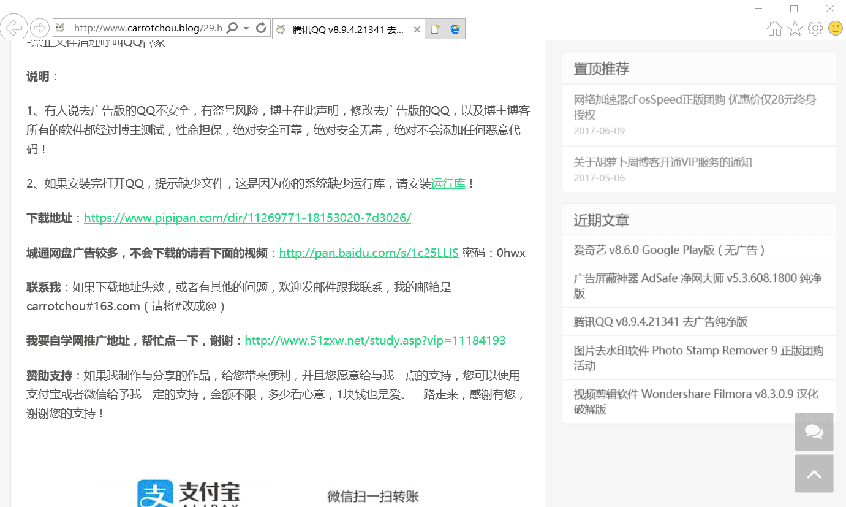Click the 置顶推荐 section heading
This screenshot has height=507, width=846.
click(601, 69)
